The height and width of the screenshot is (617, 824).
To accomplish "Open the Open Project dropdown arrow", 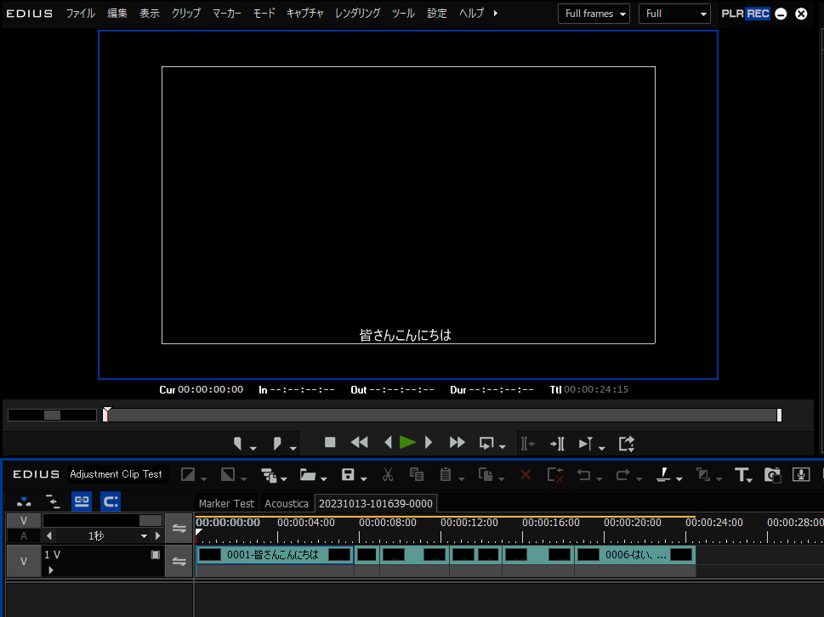I will click(324, 478).
